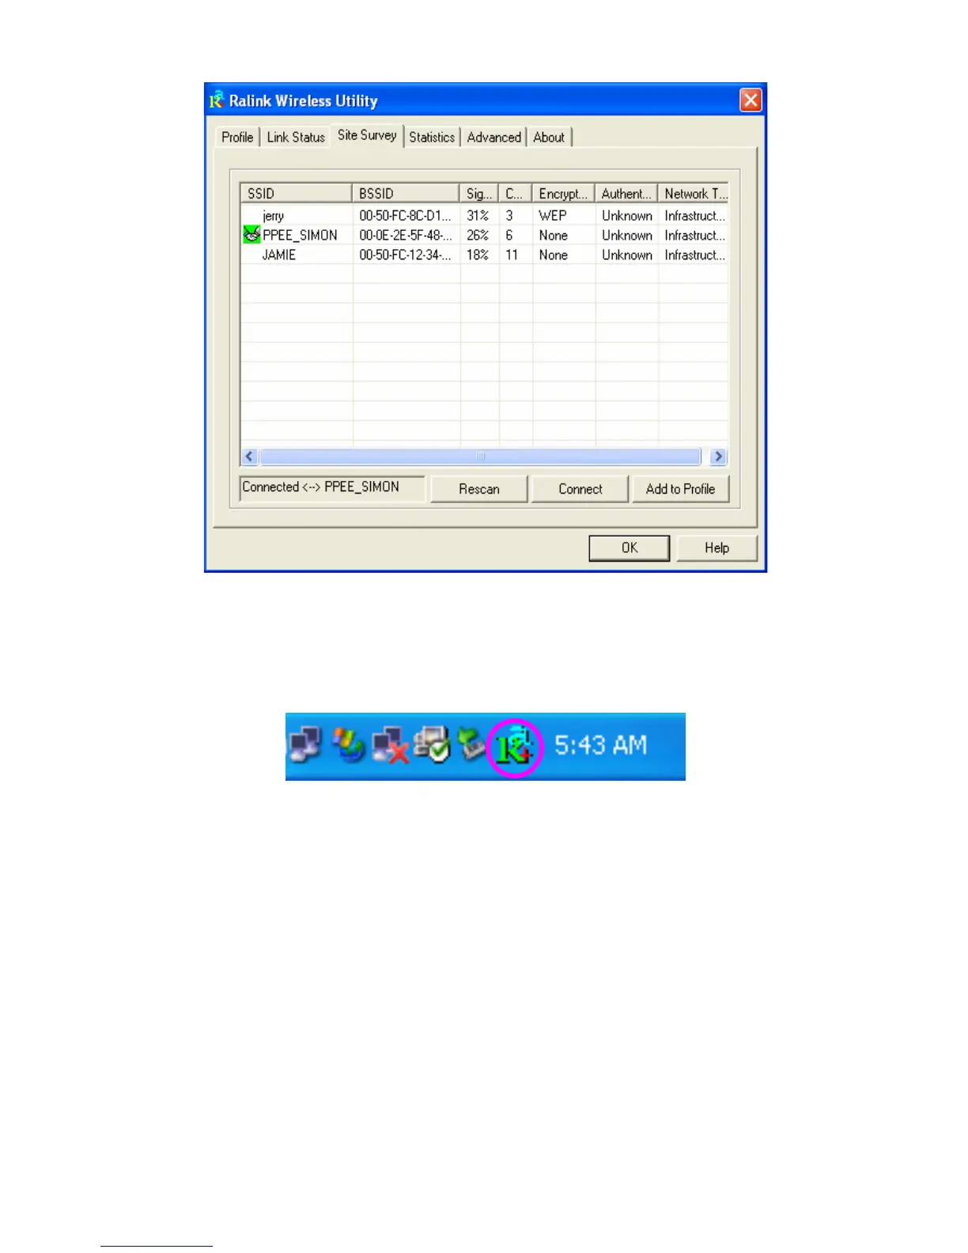The image size is (968, 1253).
Task: Open Help for the wireless utility
Action: (x=717, y=547)
